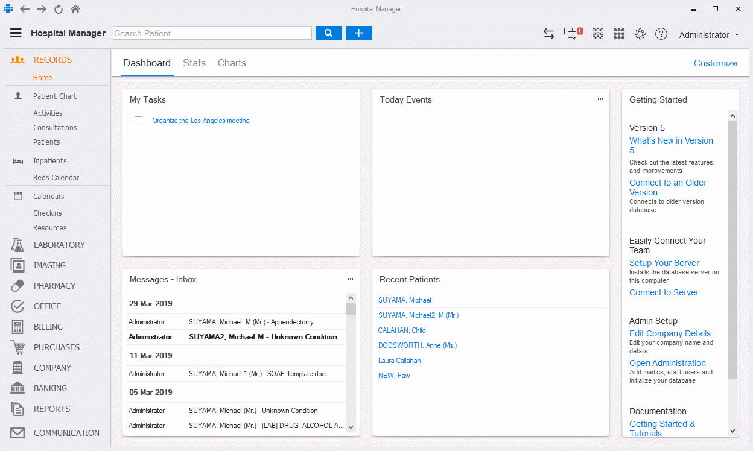The width and height of the screenshot is (753, 451).
Task: Open the Purchases shopping cart icon
Action: 17,347
